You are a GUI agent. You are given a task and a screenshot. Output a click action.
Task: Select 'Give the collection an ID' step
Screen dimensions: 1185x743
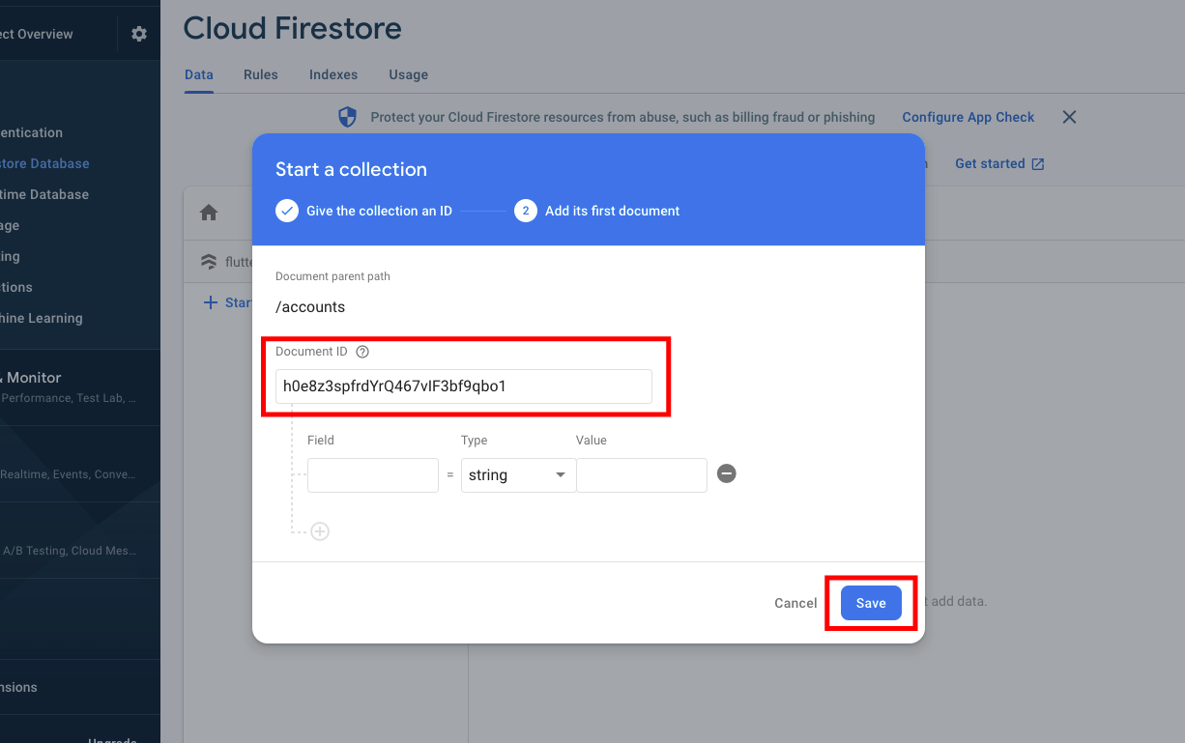pyautogui.click(x=364, y=211)
